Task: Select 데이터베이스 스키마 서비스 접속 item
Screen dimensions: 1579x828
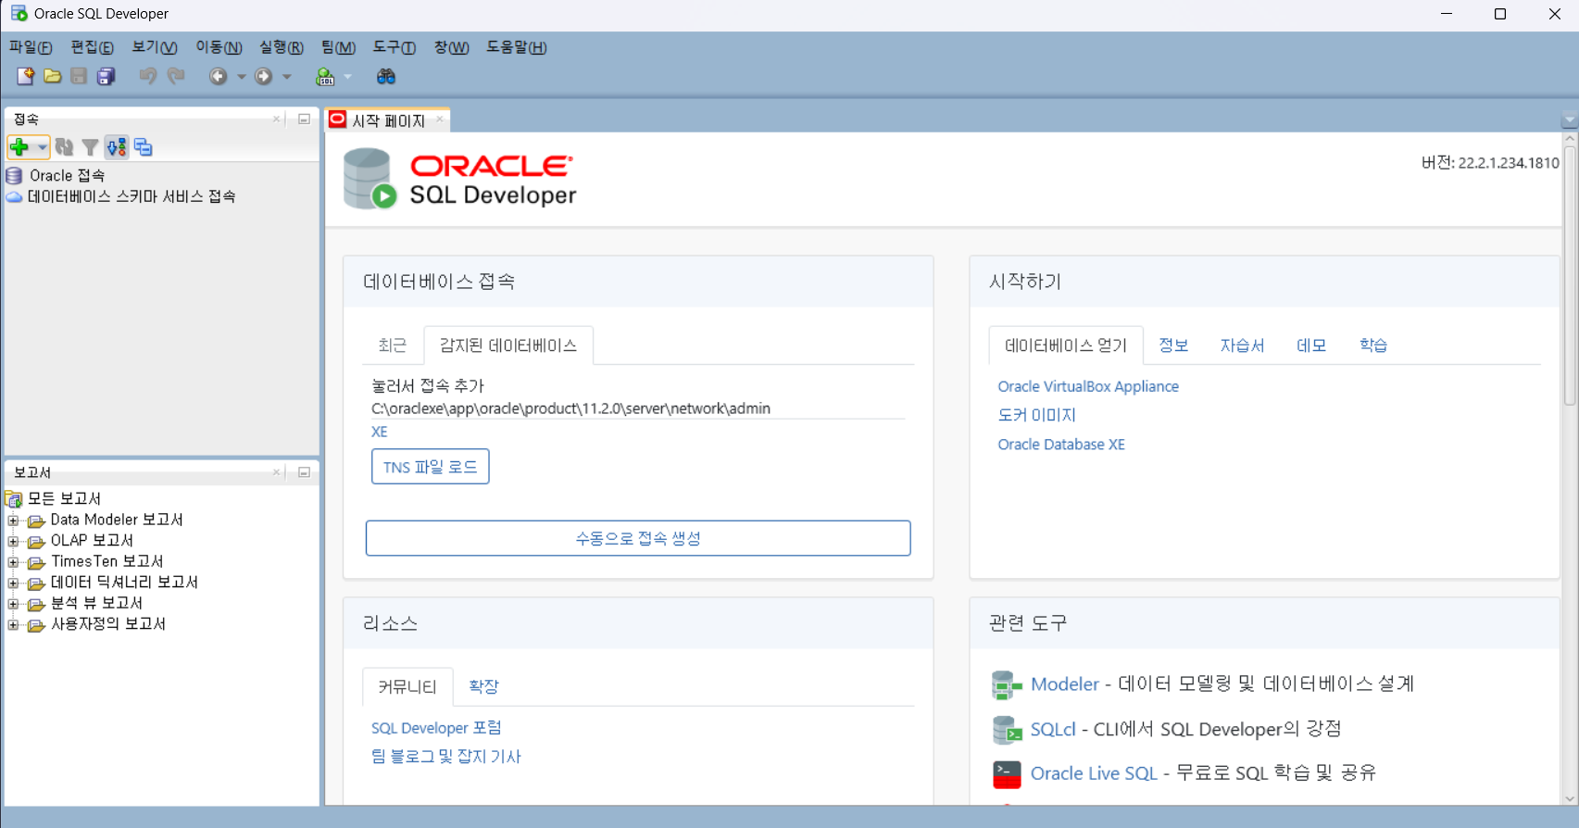Action: pos(132,196)
